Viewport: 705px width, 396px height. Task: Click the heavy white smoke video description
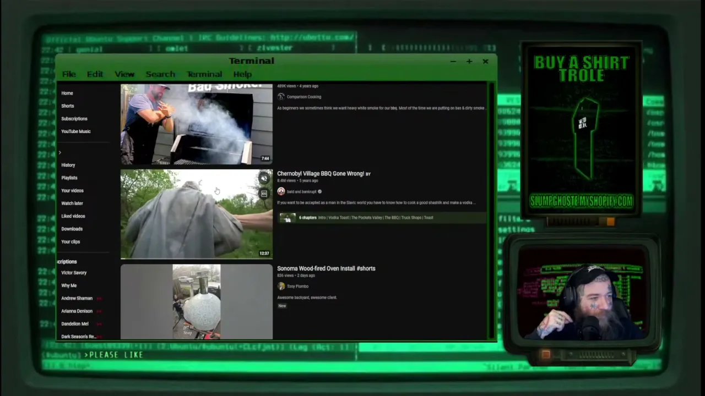tap(381, 108)
